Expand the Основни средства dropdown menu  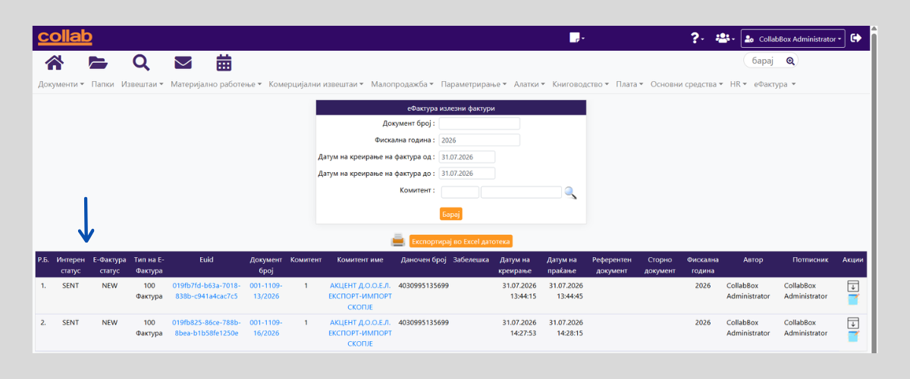pos(687,84)
